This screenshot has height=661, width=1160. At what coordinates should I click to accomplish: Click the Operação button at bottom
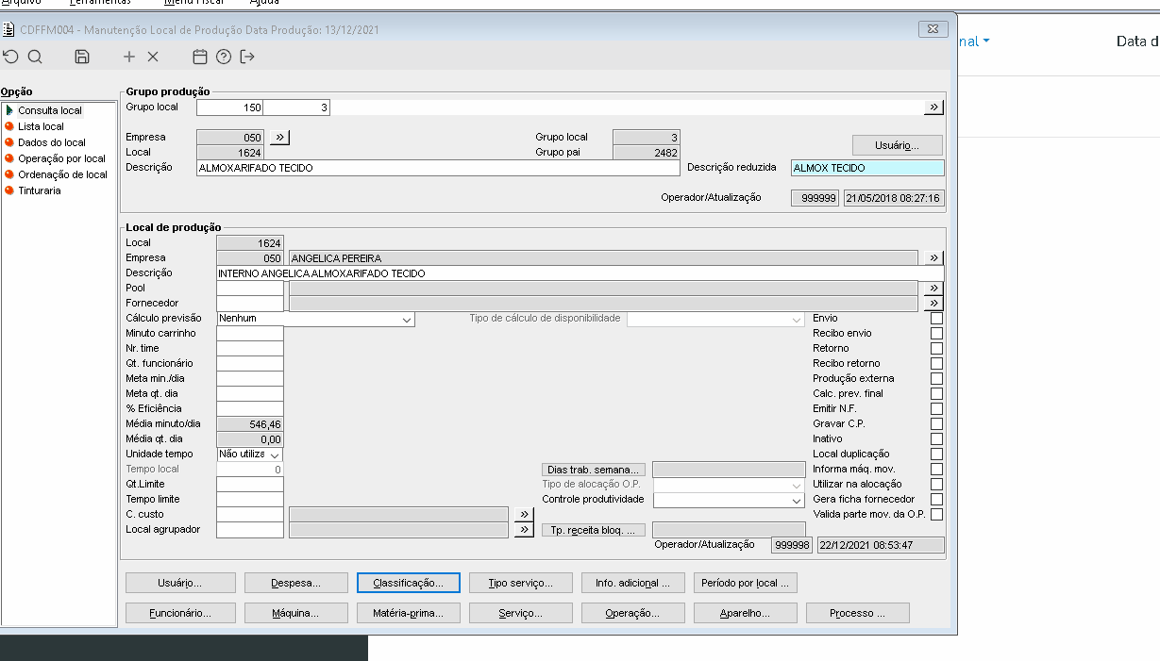(x=633, y=613)
